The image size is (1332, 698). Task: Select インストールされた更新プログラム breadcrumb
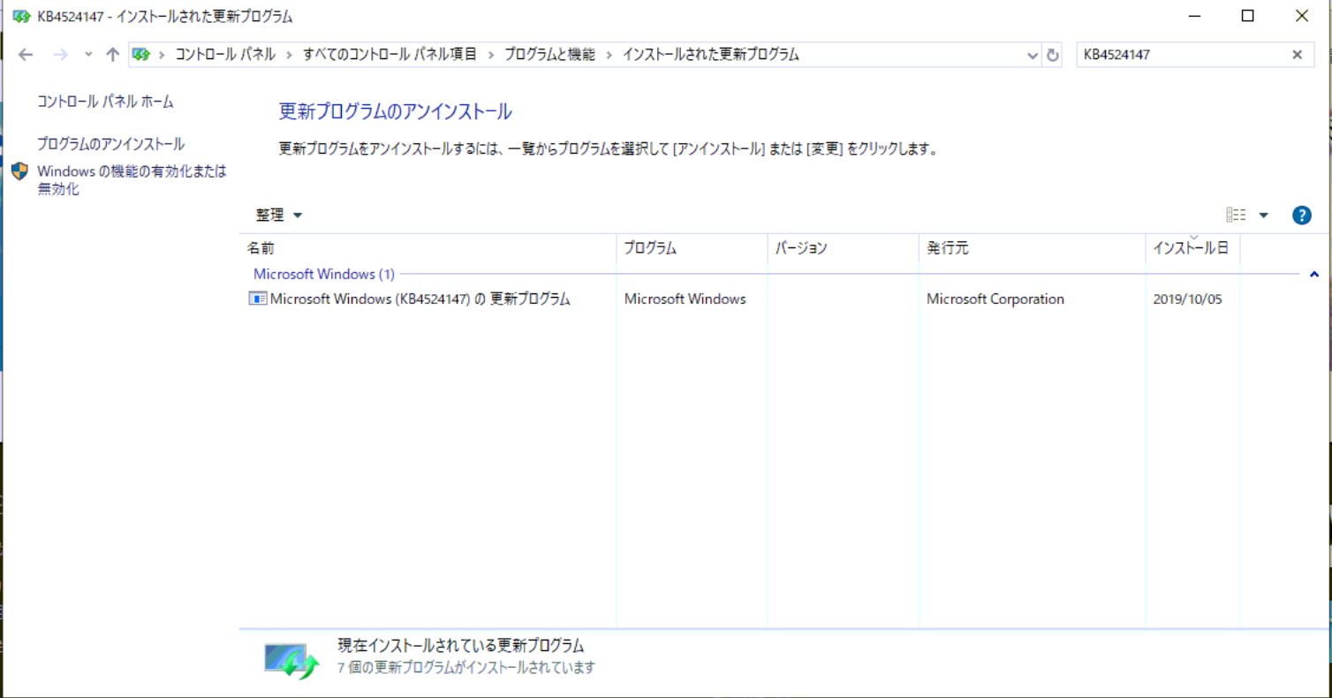[x=711, y=55]
